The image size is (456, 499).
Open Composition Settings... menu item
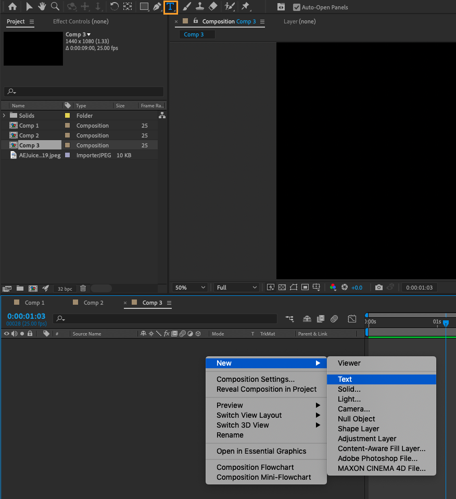(x=266, y=379)
